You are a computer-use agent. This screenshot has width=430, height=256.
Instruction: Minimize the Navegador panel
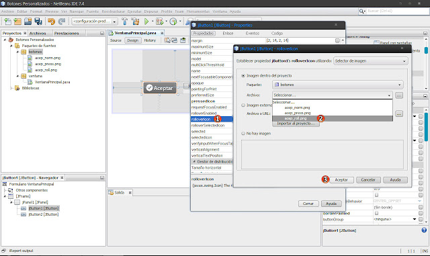click(x=102, y=178)
